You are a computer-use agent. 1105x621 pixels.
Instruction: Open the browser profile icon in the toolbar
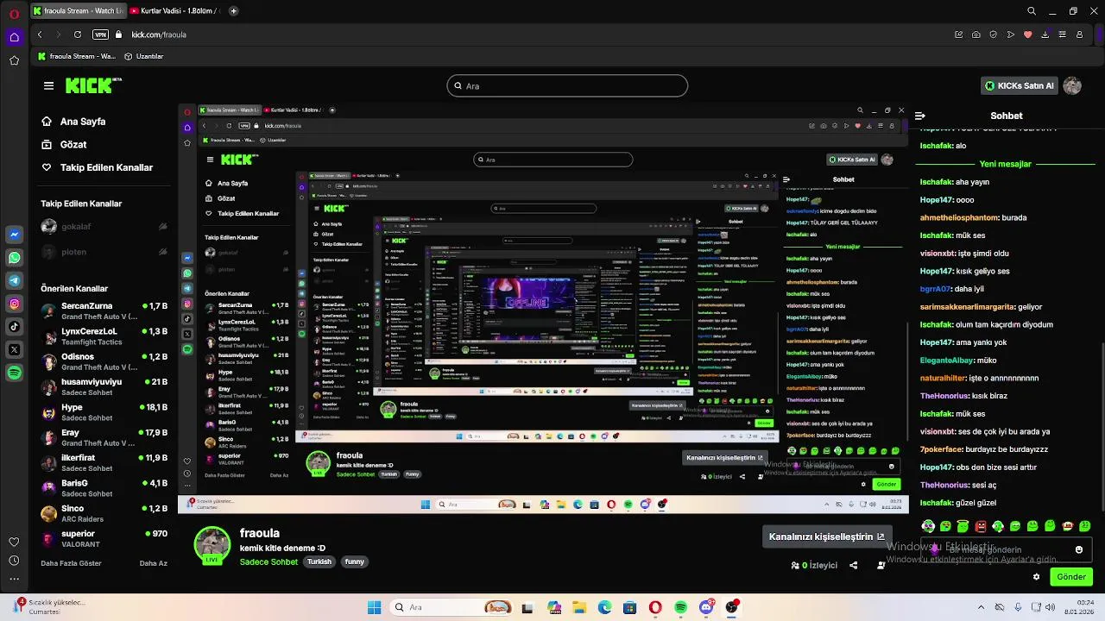click(x=1080, y=34)
